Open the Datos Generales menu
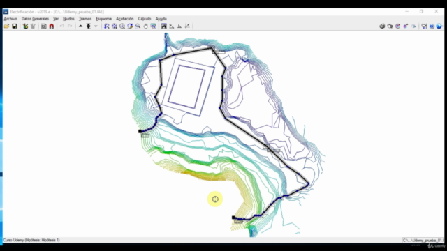This screenshot has width=447, height=251. [x=35, y=19]
